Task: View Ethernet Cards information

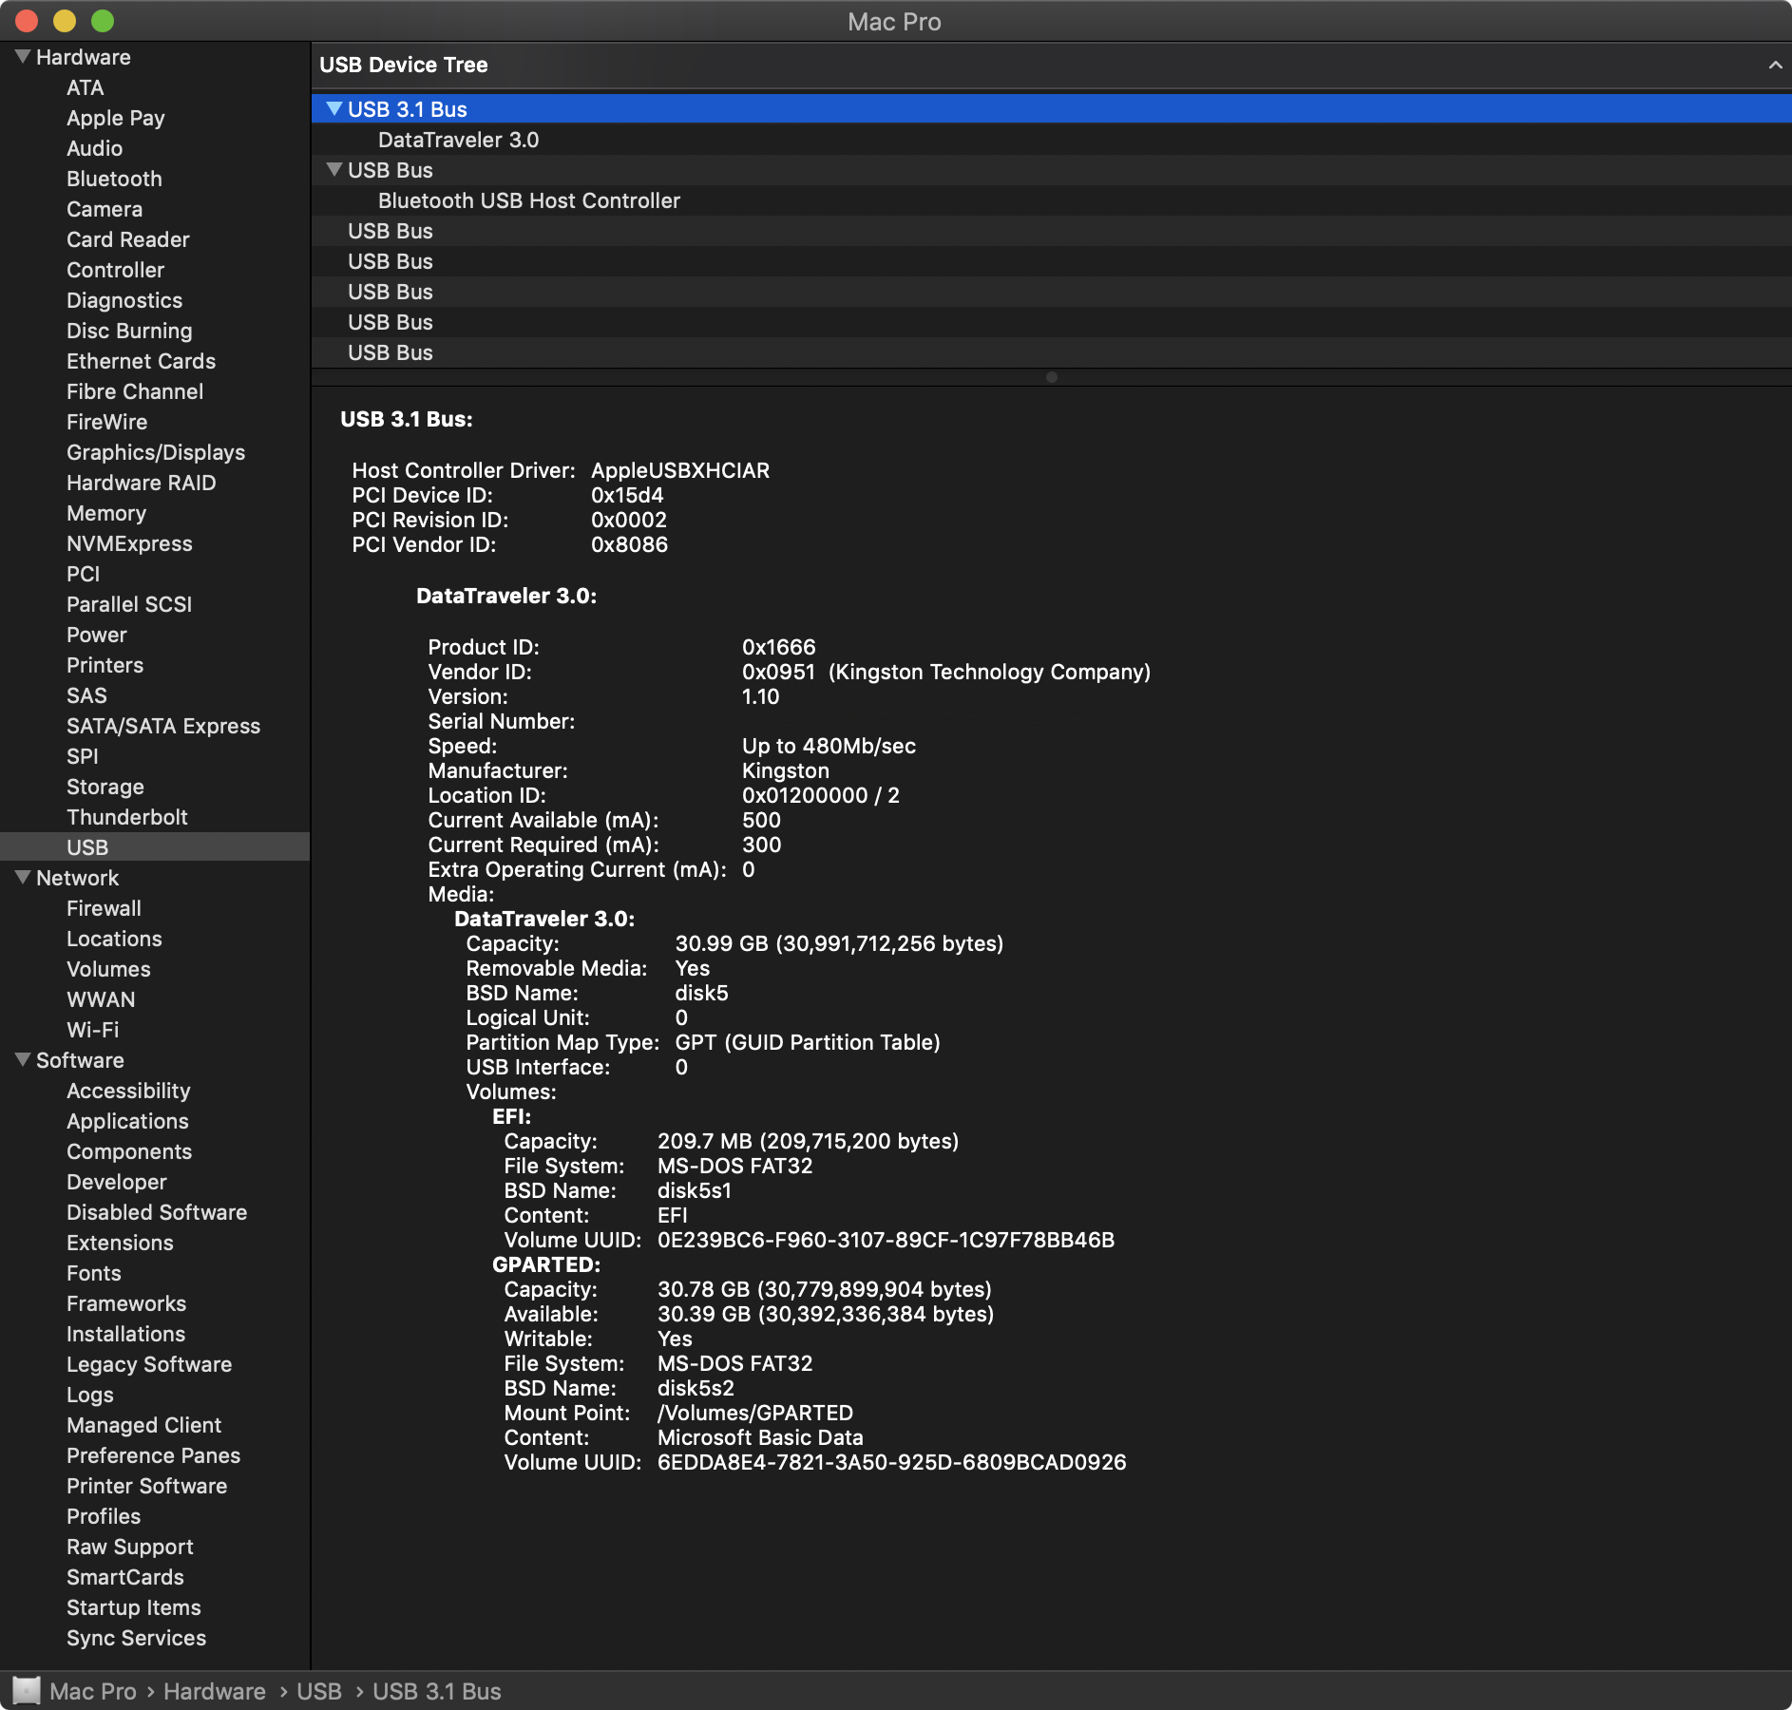Action: pos(142,361)
